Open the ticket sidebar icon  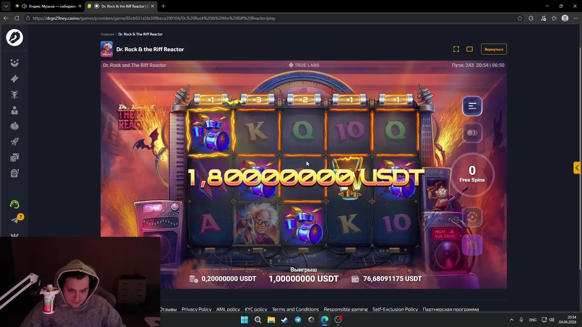[x=15, y=79]
